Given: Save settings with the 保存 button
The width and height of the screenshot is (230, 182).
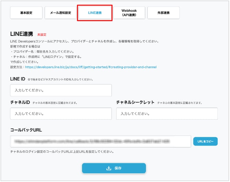Looking at the screenshot, I should (x=114, y=168).
